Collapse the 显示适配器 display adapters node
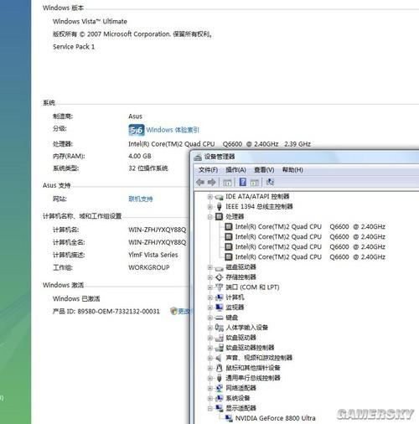This screenshot has width=419, height=424. coord(210,408)
